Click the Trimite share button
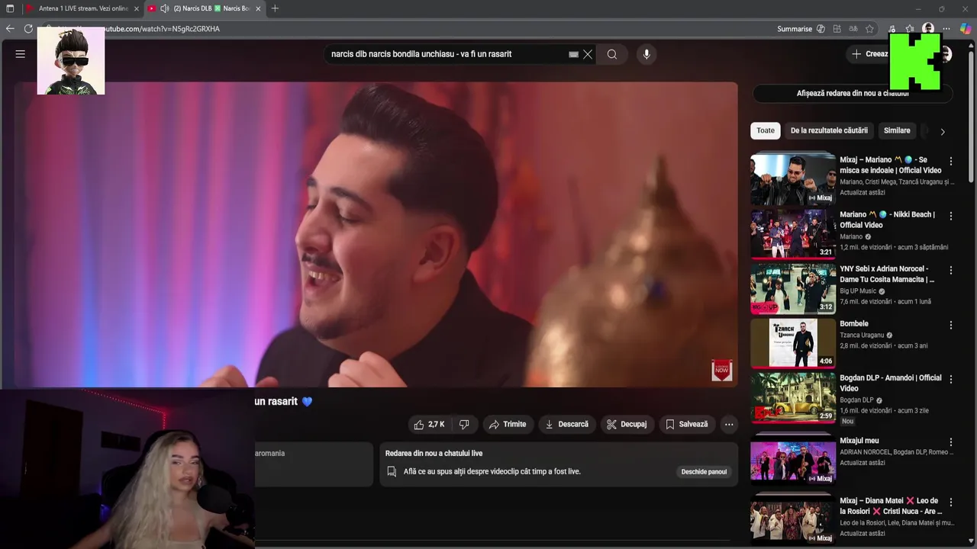This screenshot has width=977, height=549. [x=508, y=424]
